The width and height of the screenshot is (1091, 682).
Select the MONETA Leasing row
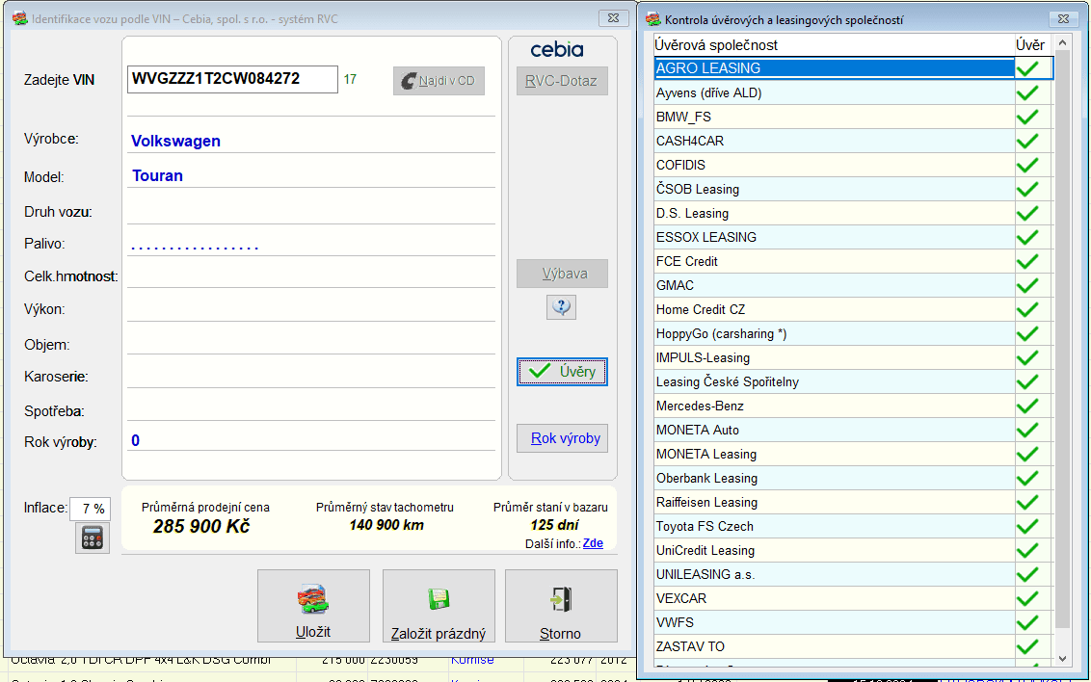click(x=853, y=454)
